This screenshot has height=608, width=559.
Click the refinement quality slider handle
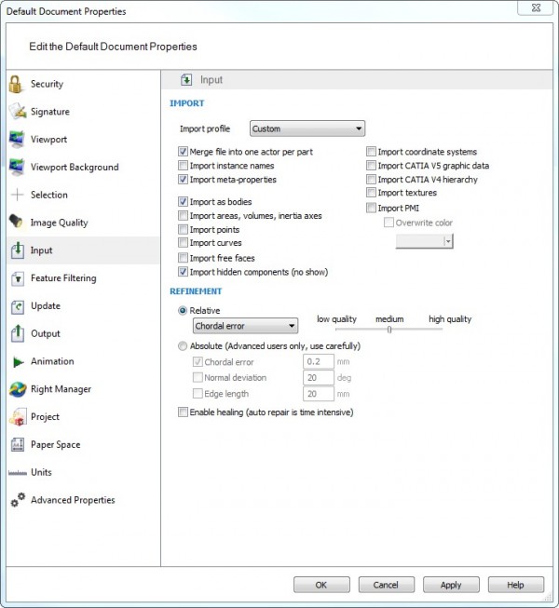click(x=389, y=330)
